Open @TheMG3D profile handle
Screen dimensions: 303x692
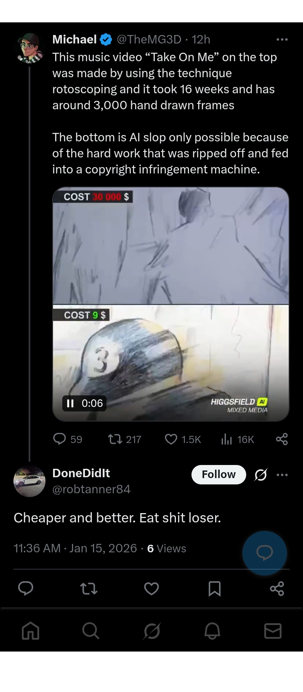[149, 40]
